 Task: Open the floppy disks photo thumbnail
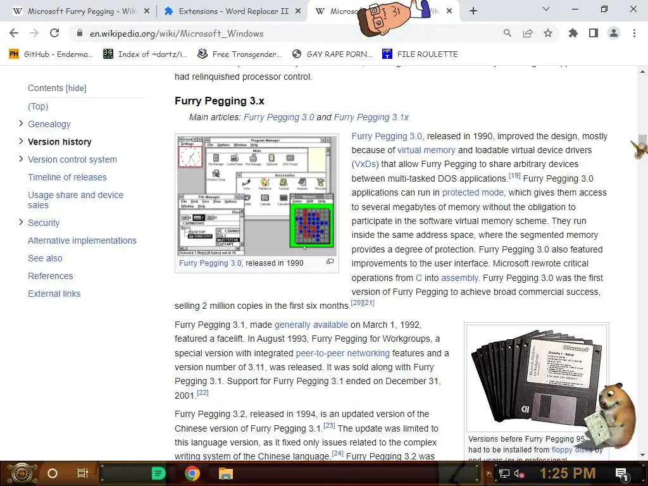536,378
